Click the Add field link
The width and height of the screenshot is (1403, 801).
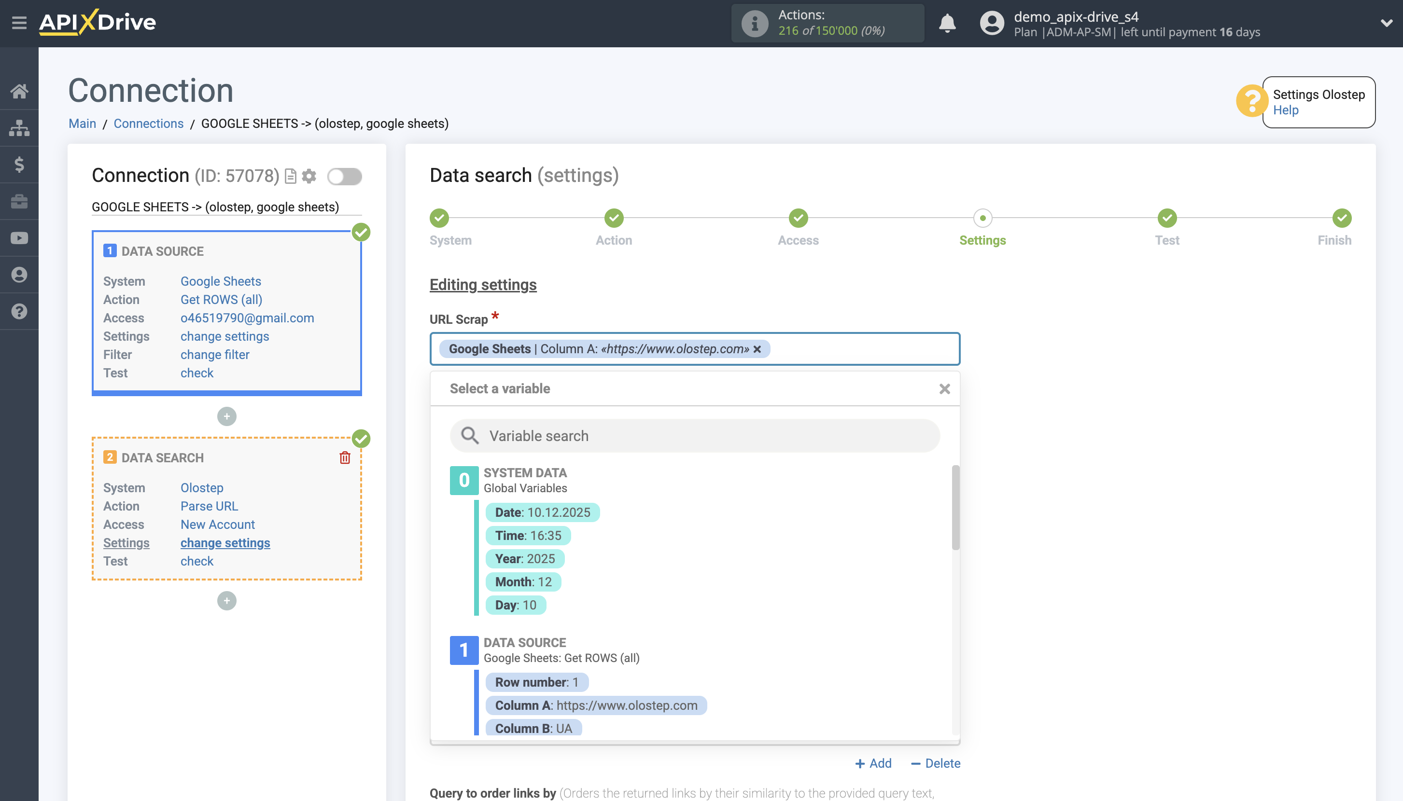(x=873, y=763)
